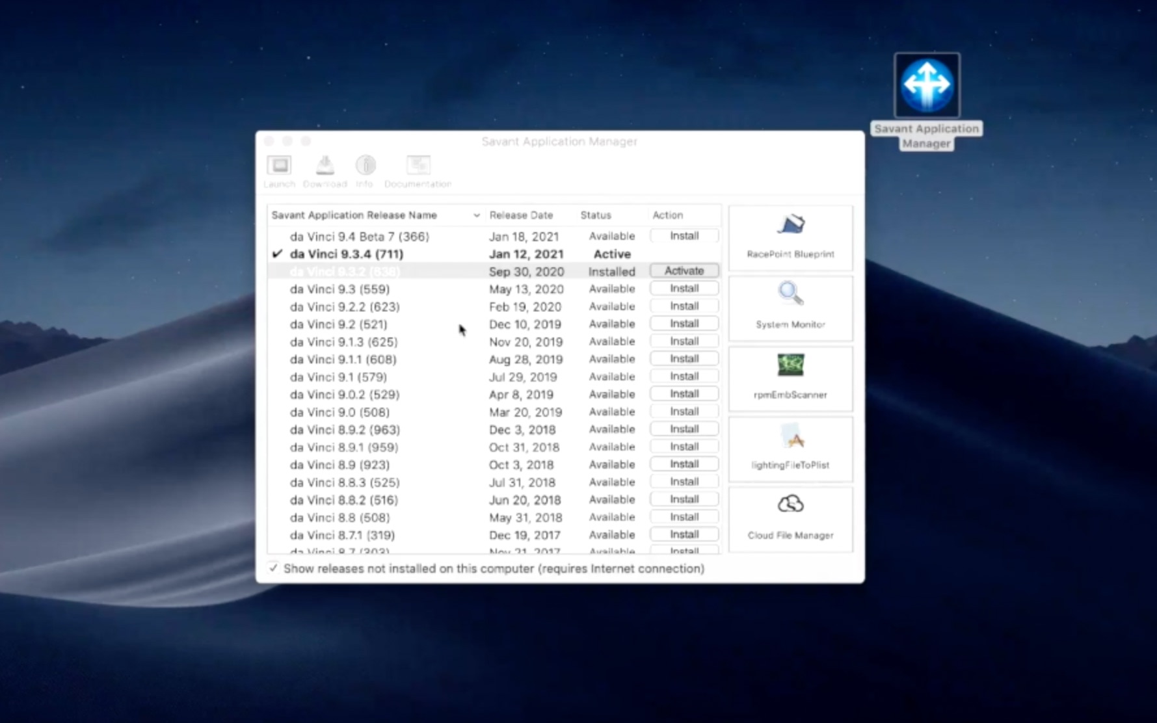Install da Vinci 8.8.2 (516)
This screenshot has width=1157, height=723.
[684, 499]
